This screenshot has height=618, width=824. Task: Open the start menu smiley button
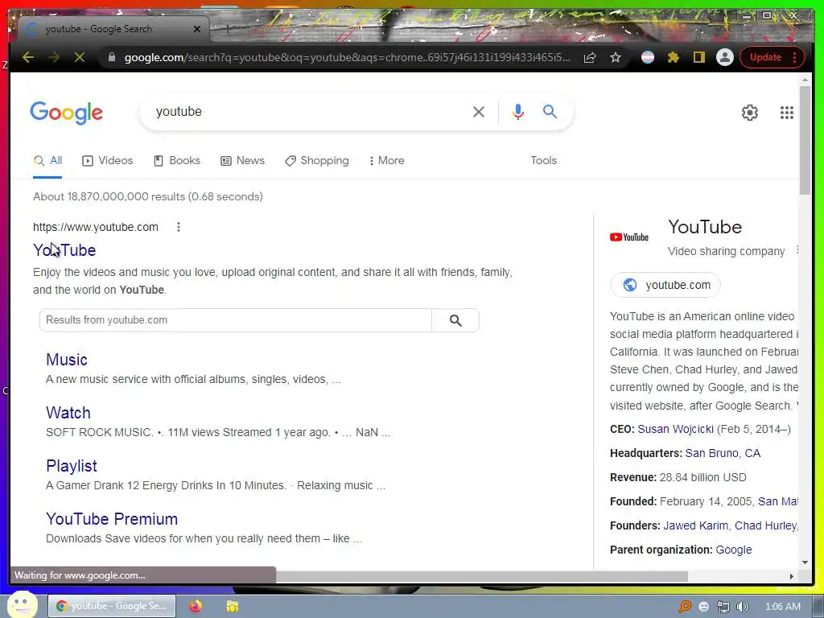(22, 605)
